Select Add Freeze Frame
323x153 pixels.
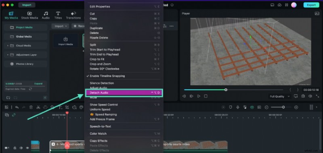[124, 119]
